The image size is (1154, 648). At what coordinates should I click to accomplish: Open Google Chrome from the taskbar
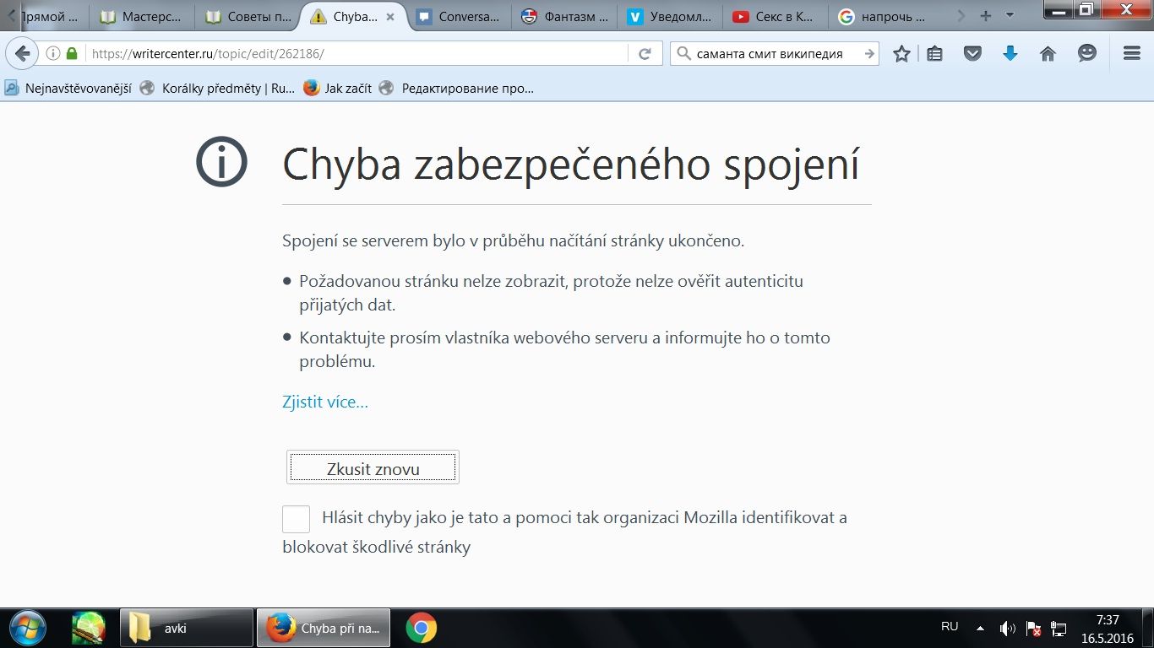pyautogui.click(x=421, y=629)
